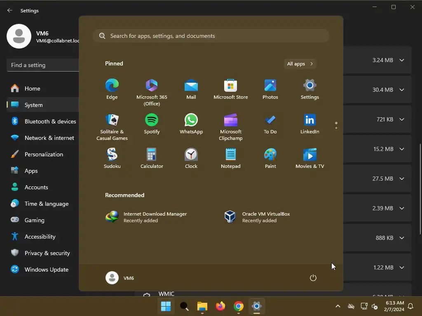
Task: Open Apps settings category
Action: (43, 171)
